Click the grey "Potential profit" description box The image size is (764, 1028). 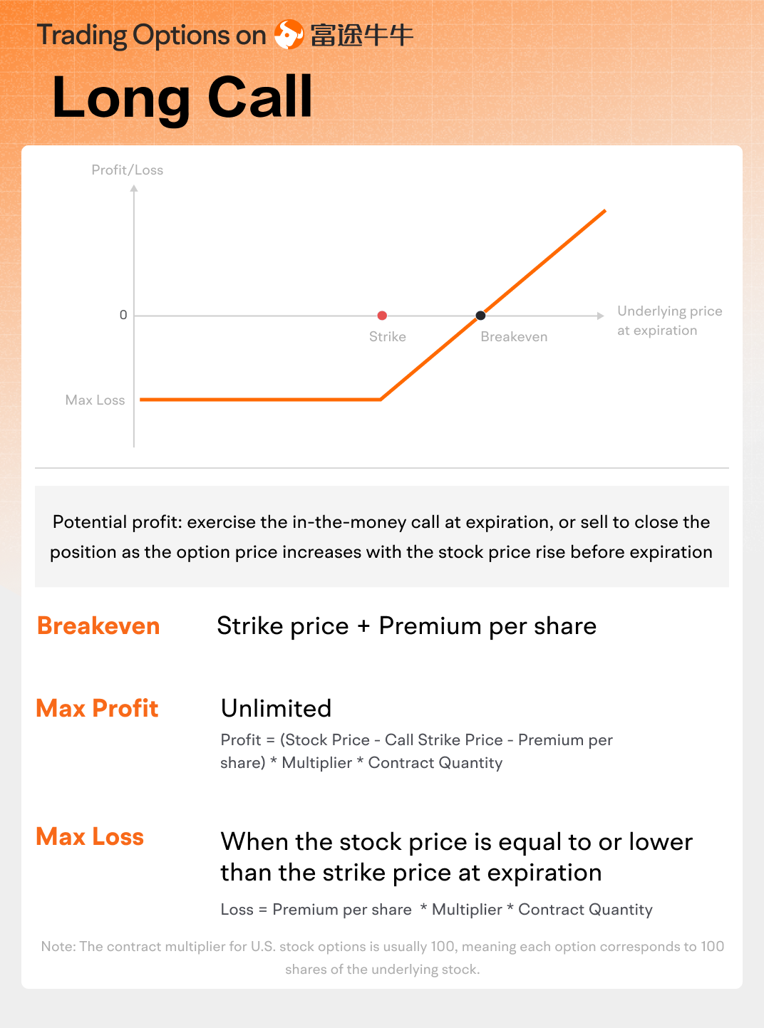tap(381, 536)
